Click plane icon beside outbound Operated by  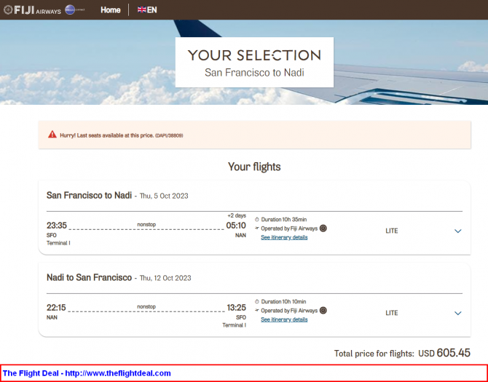click(257, 228)
